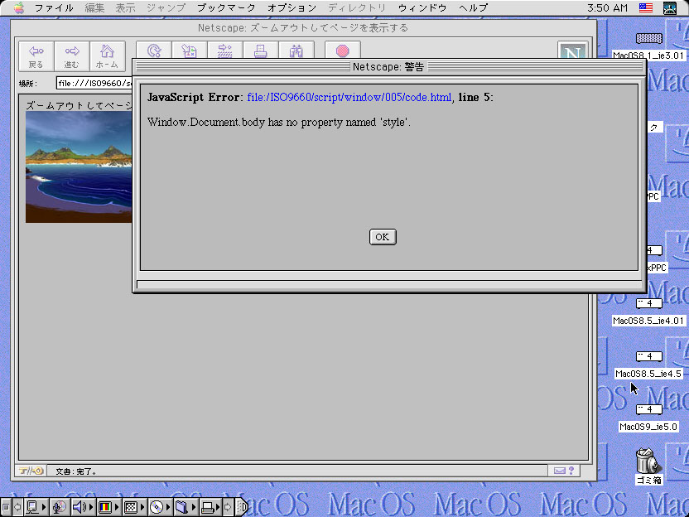Click OK in the JavaScript error dialog
This screenshot has height=517, width=689.
click(x=383, y=237)
